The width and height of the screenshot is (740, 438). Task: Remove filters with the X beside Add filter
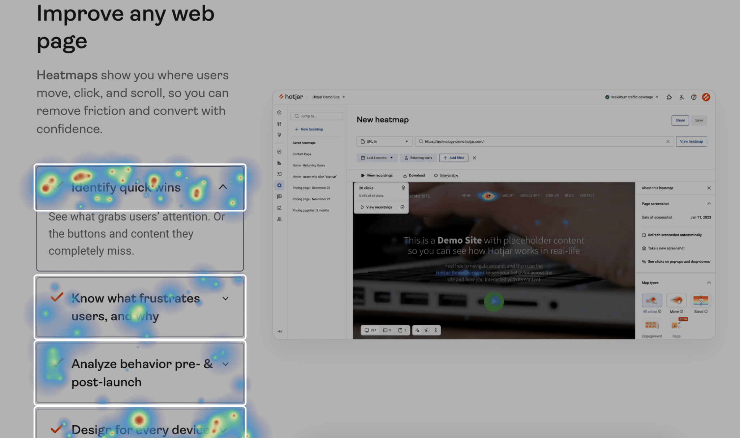pyautogui.click(x=474, y=158)
